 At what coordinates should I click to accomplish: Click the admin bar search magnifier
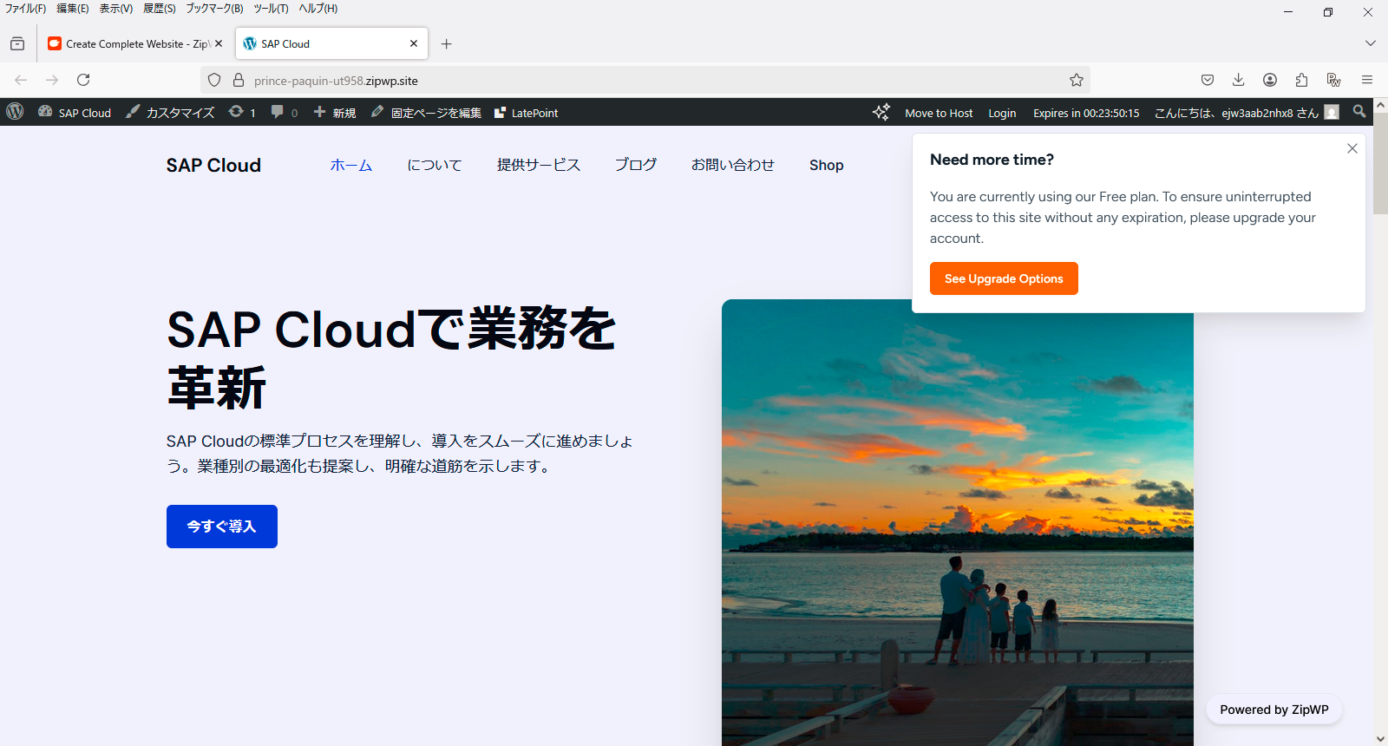(1359, 112)
